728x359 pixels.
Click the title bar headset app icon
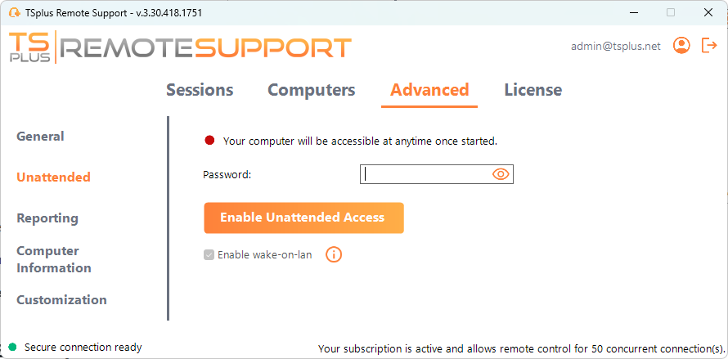tap(14, 13)
